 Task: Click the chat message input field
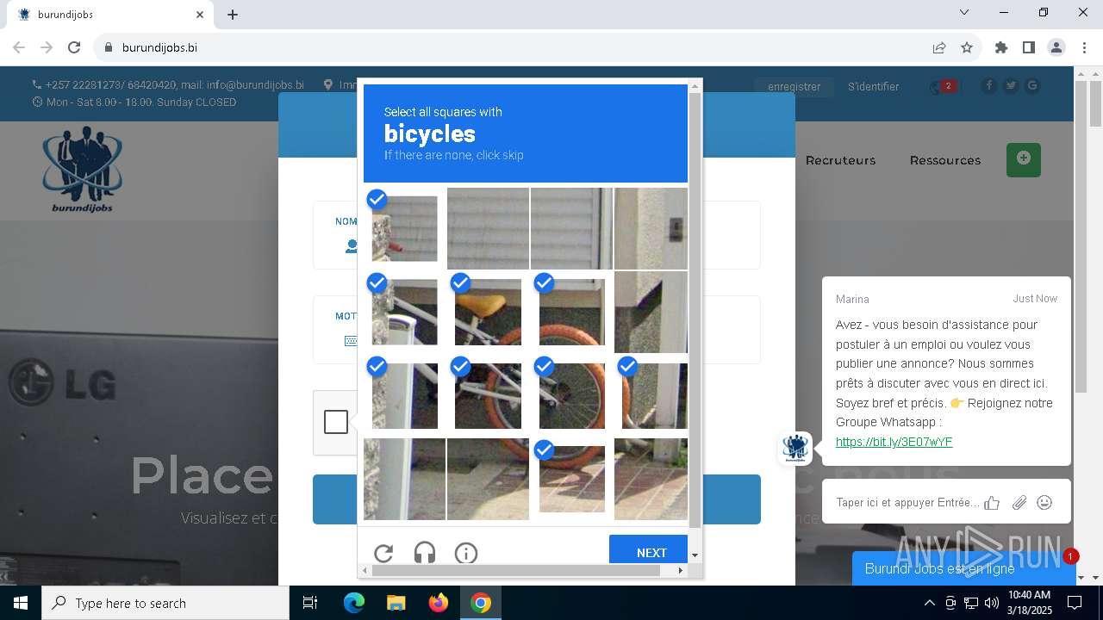click(x=907, y=502)
